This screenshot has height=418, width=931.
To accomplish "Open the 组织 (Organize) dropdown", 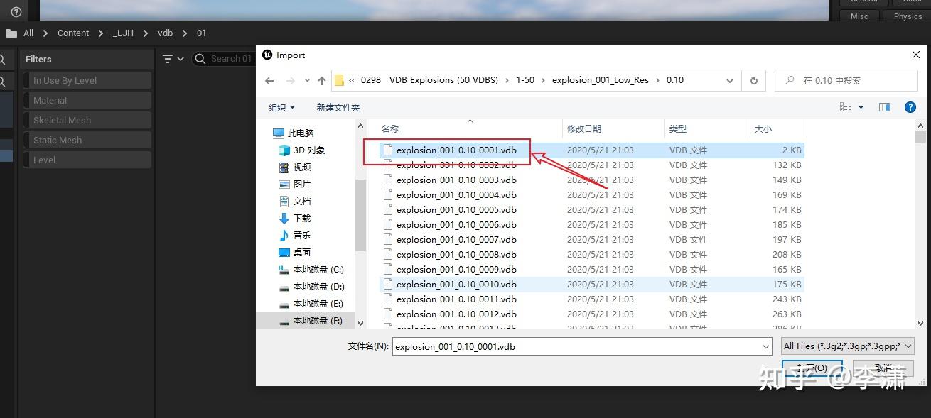I will click(281, 106).
